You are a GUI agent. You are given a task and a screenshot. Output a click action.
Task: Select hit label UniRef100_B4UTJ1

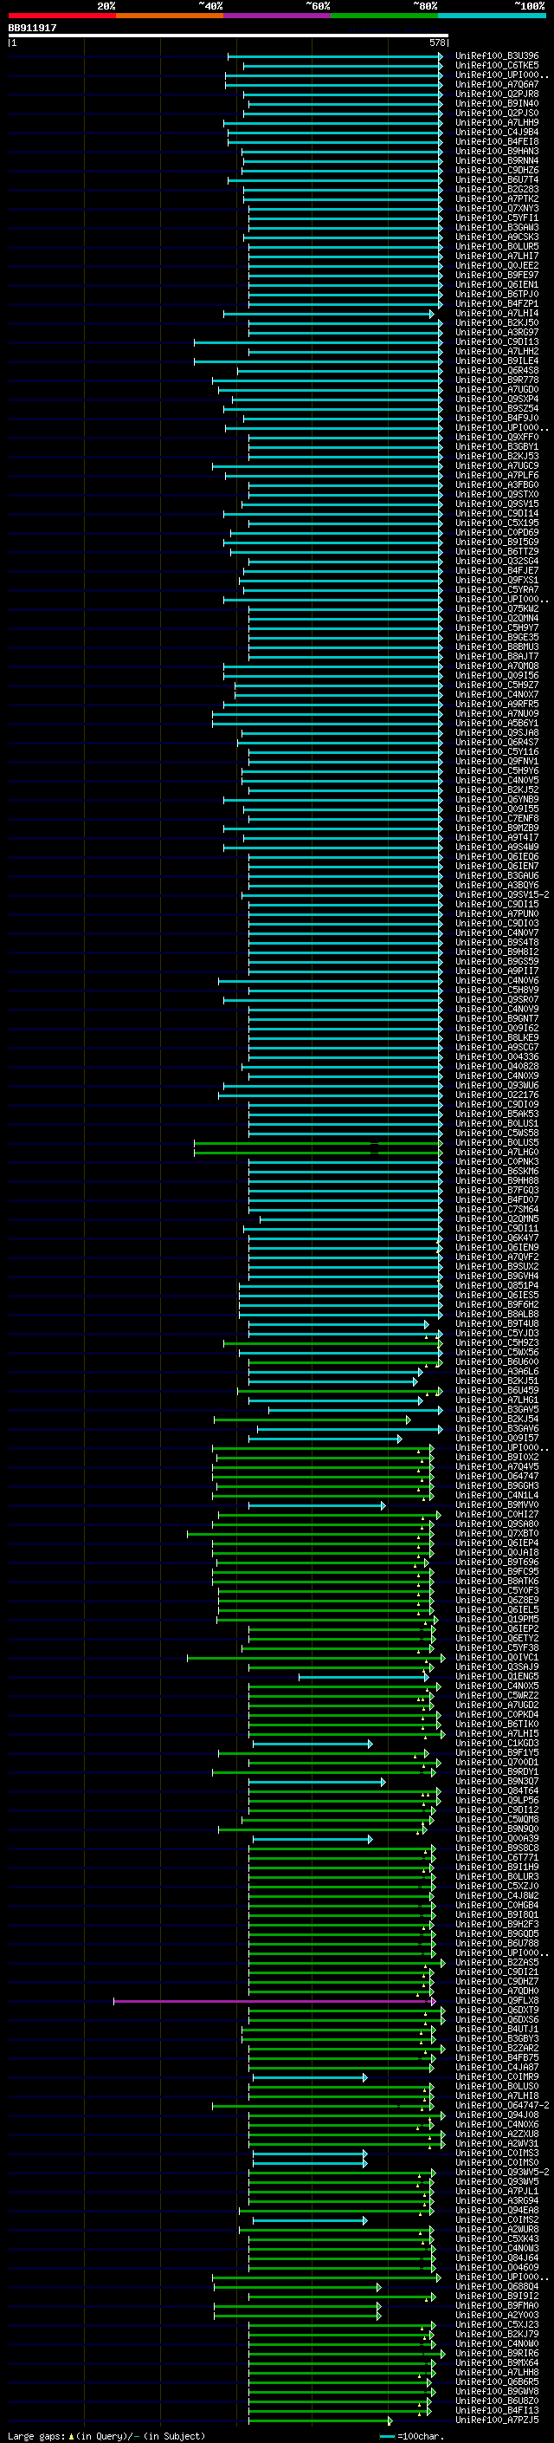coord(496,2029)
